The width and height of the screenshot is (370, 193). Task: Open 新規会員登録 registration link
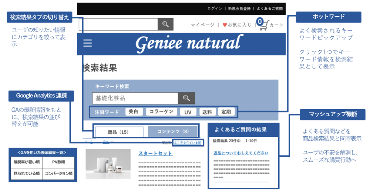(239, 9)
